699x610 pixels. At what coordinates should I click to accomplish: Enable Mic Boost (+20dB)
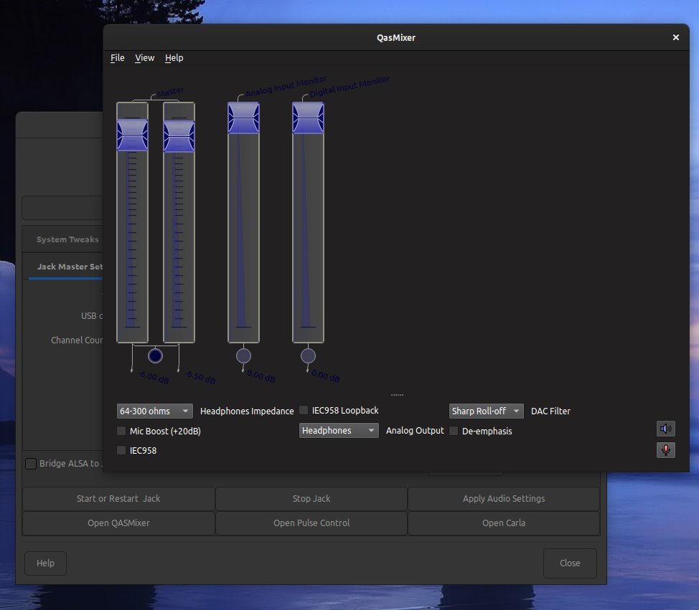coord(121,431)
